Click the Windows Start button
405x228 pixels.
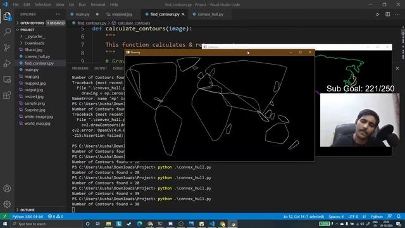pos(5,224)
